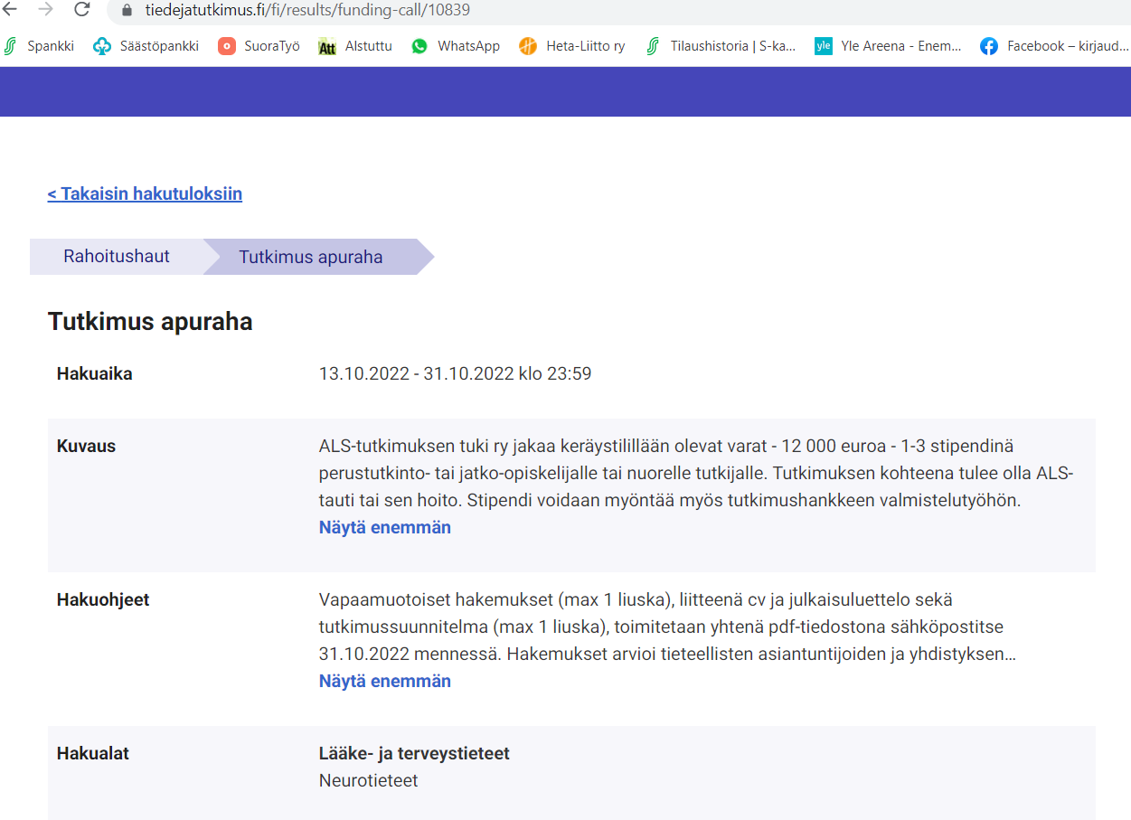Open the Heta-Liitto ry bookmark
This screenshot has width=1131, height=820.
click(x=572, y=46)
